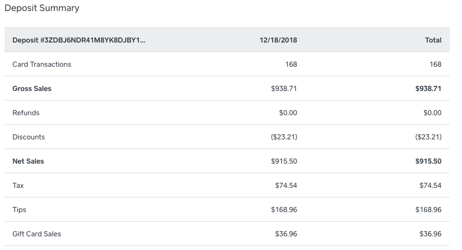Select the Tax amount in the Total column
Image resolution: width=462 pixels, height=250 pixels.
[x=430, y=186]
